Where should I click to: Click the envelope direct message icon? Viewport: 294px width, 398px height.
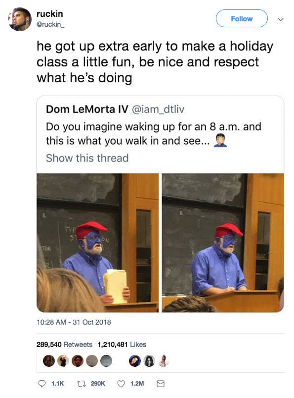click(161, 384)
